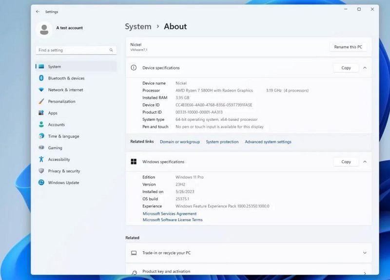Image resolution: width=390 pixels, height=280 pixels.
Task: Click the AMD Ryzen 7 5800H processor value
Action: click(x=214, y=91)
